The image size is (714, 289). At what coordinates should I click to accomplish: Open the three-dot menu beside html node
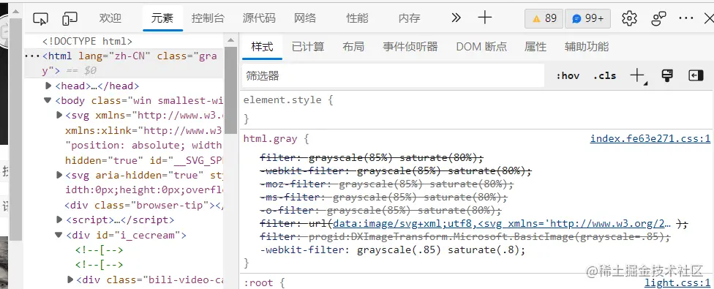point(32,56)
